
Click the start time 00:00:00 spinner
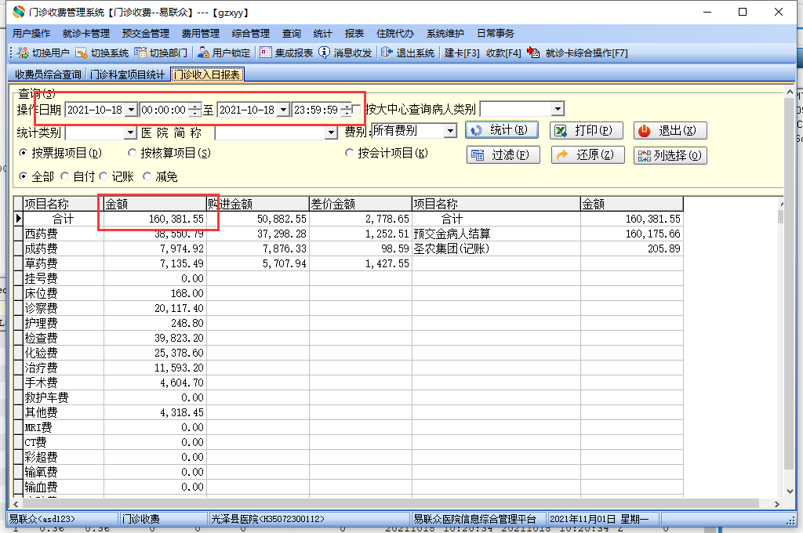coord(194,110)
